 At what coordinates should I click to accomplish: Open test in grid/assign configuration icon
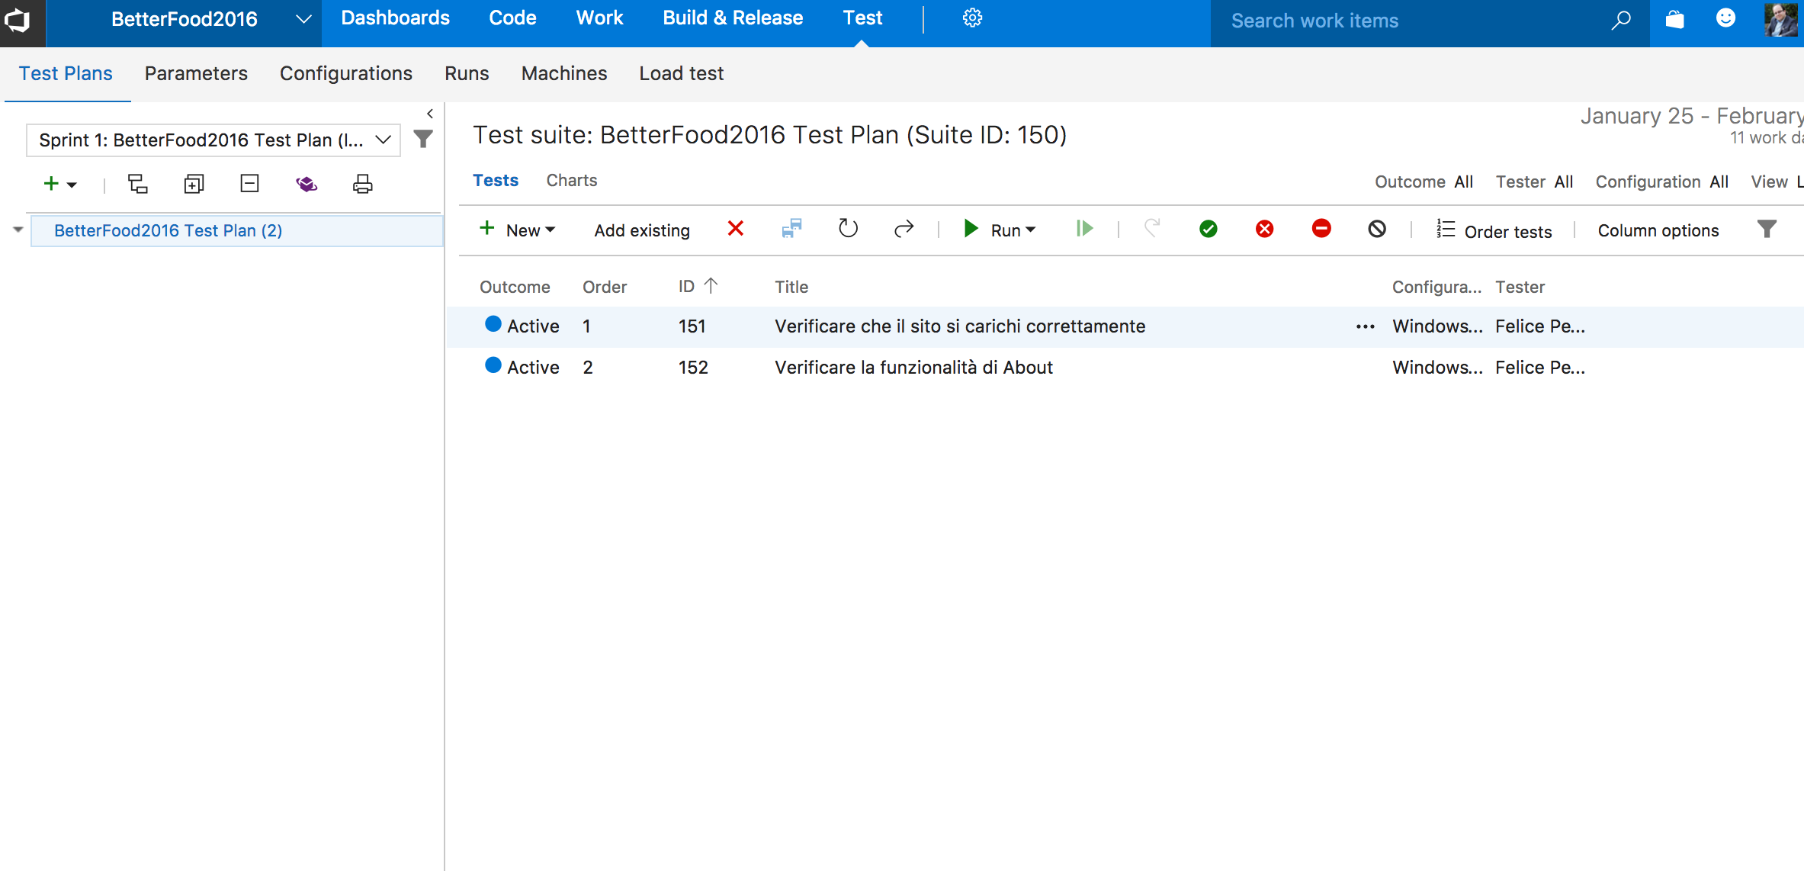(792, 229)
